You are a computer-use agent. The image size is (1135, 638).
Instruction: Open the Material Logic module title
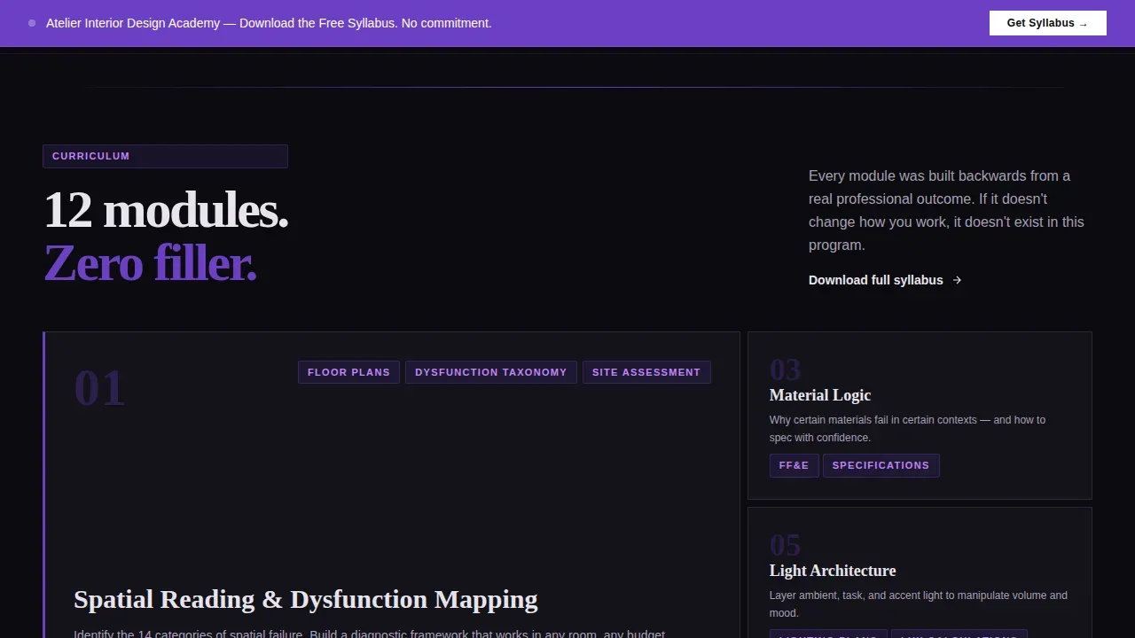pyautogui.click(x=820, y=395)
